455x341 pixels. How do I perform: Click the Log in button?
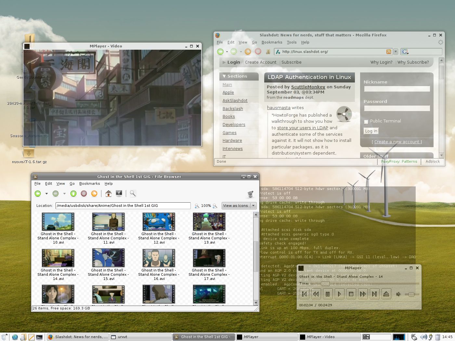(x=371, y=131)
